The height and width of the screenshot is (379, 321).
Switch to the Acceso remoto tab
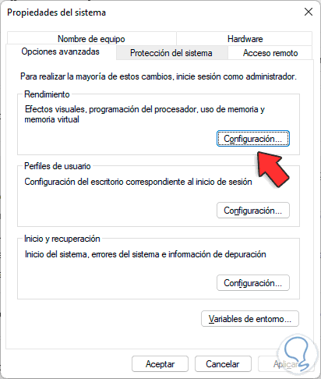point(270,53)
